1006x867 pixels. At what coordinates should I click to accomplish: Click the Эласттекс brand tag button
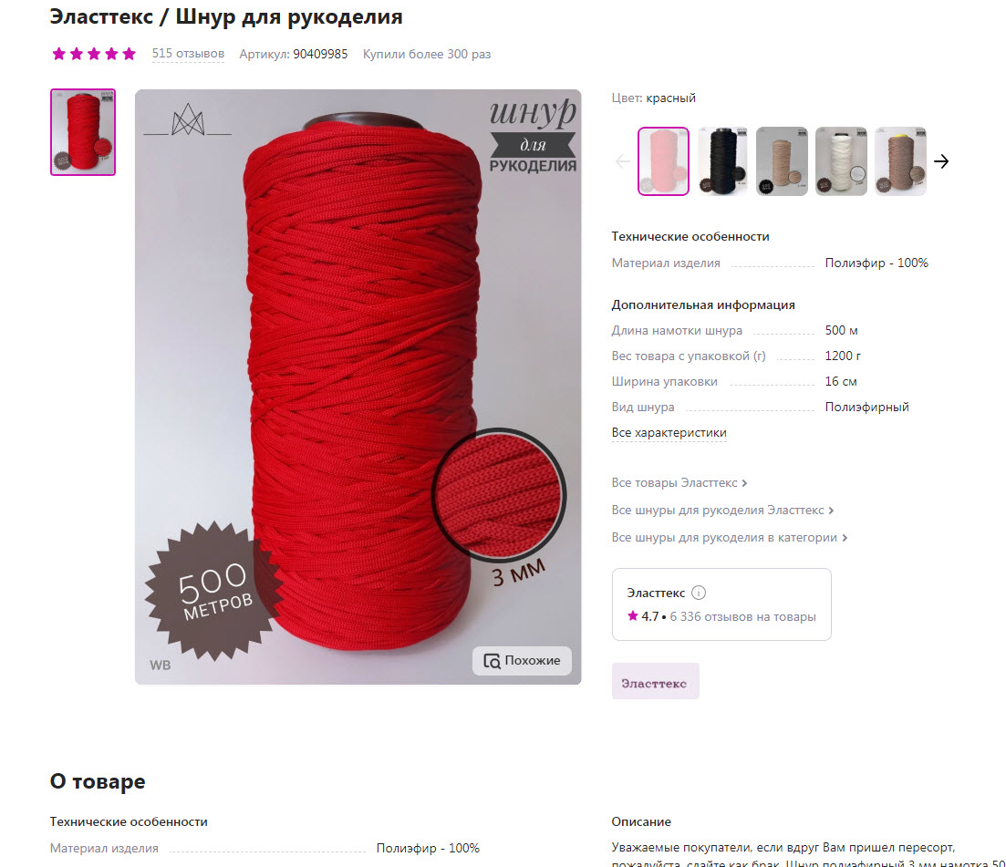tap(655, 682)
